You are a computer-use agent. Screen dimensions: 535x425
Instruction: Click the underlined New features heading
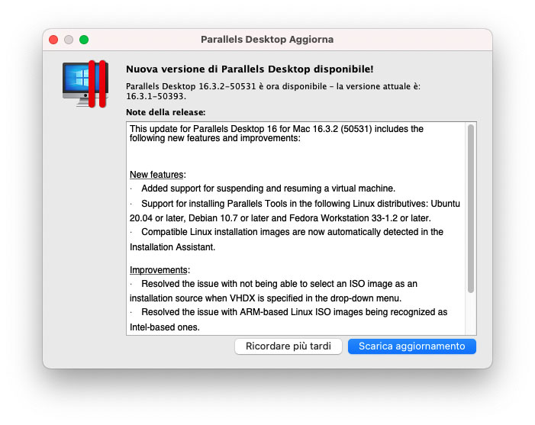pyautogui.click(x=157, y=175)
